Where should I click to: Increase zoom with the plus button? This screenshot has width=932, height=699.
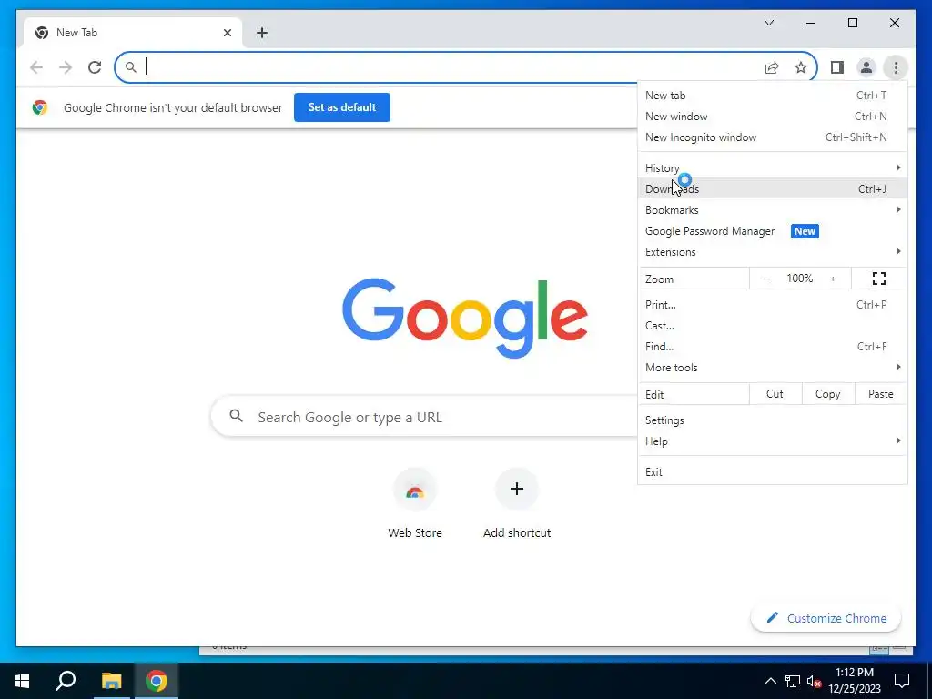click(x=833, y=279)
